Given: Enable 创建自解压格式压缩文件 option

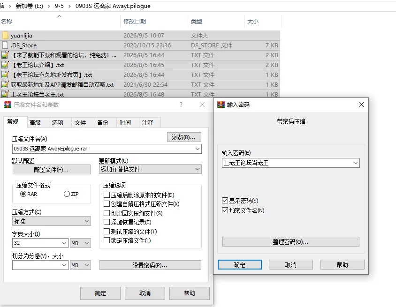Looking at the screenshot, I should pos(107,203).
